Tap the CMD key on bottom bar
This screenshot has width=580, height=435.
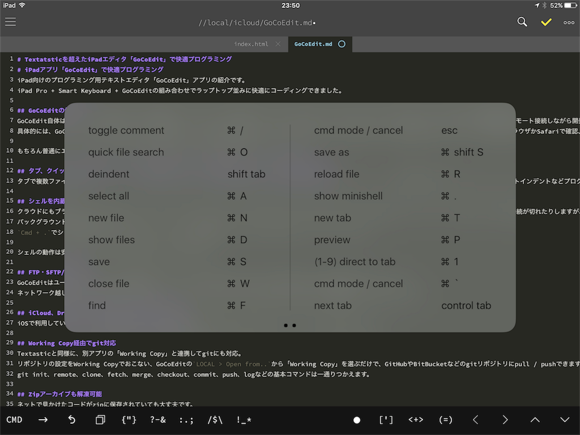pos(14,420)
